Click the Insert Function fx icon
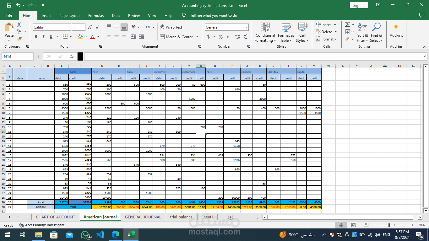This screenshot has width=429, height=241. (x=72, y=56)
